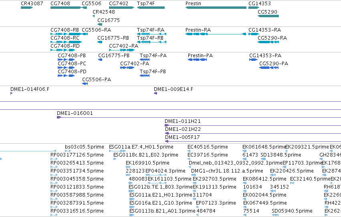341x217 pixels.
Task: Select the Prestin-PA protein
Action: (x=197, y=60)
